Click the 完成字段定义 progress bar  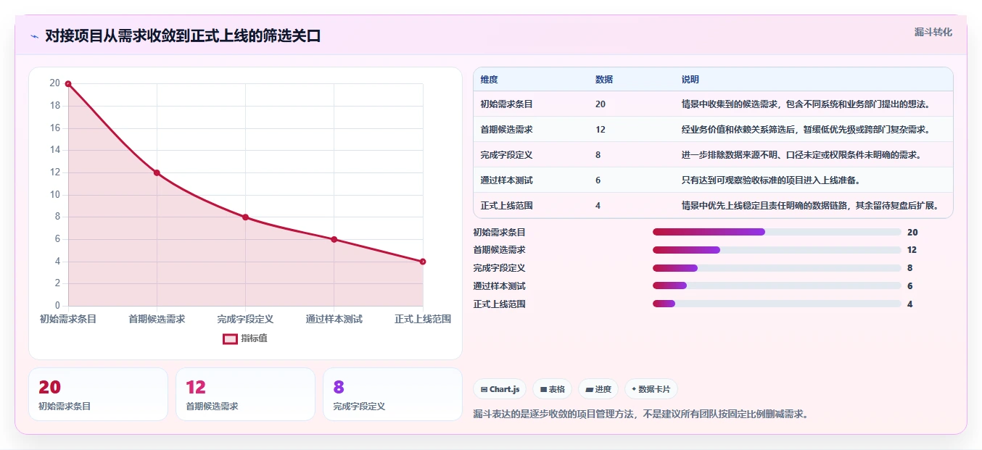[777, 268]
